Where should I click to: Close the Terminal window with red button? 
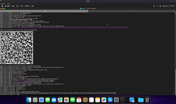1,9
